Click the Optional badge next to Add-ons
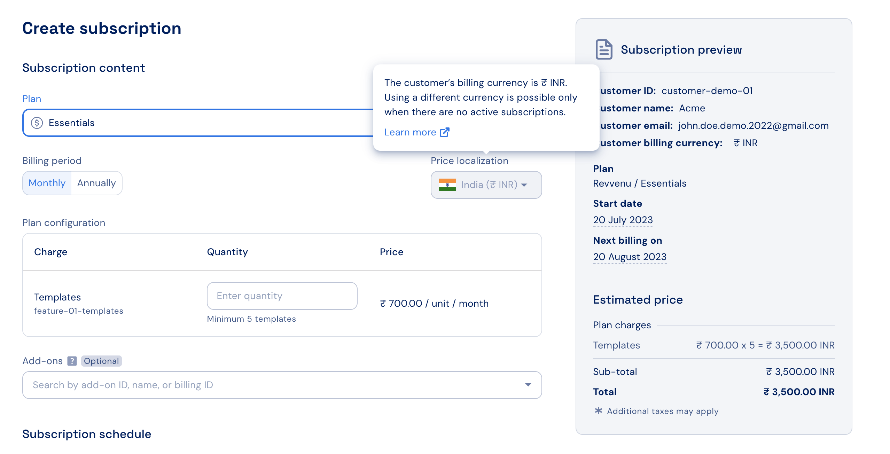This screenshot has width=890, height=454. point(101,361)
